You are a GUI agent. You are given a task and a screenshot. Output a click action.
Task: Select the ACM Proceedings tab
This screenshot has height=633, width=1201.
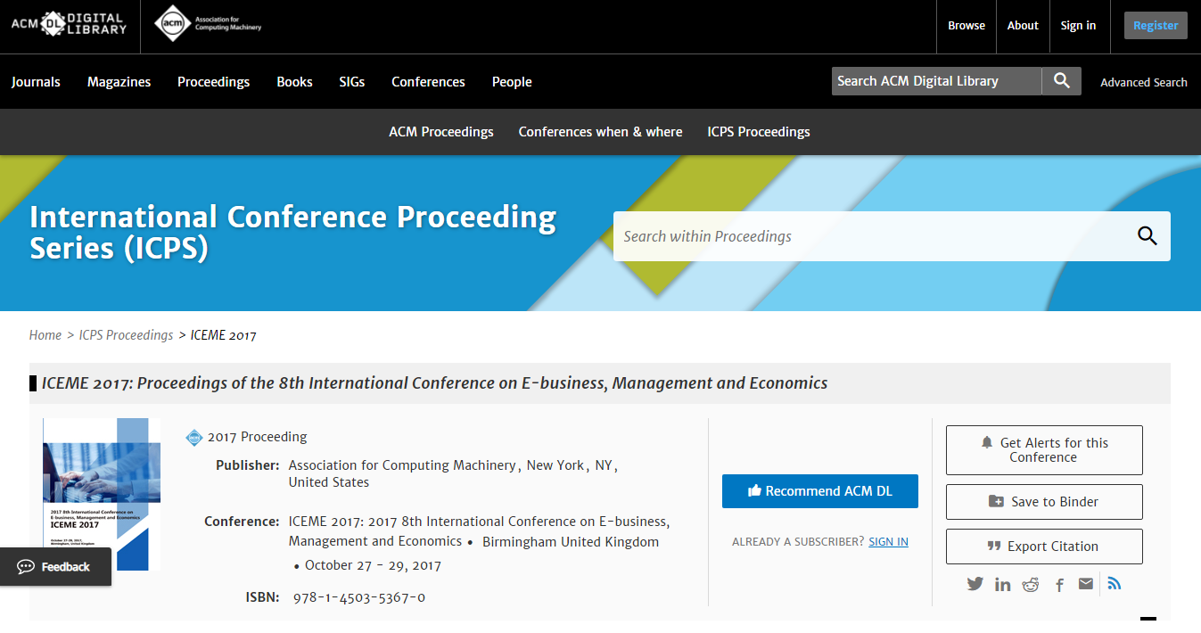tap(441, 132)
